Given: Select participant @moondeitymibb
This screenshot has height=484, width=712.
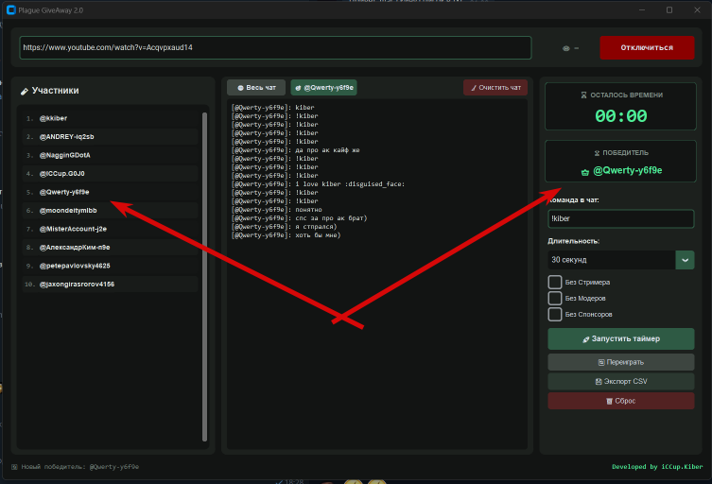Looking at the screenshot, I should coord(110,211).
